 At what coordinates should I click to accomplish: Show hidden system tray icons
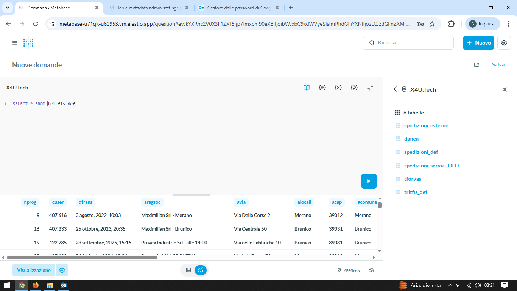coord(450,285)
